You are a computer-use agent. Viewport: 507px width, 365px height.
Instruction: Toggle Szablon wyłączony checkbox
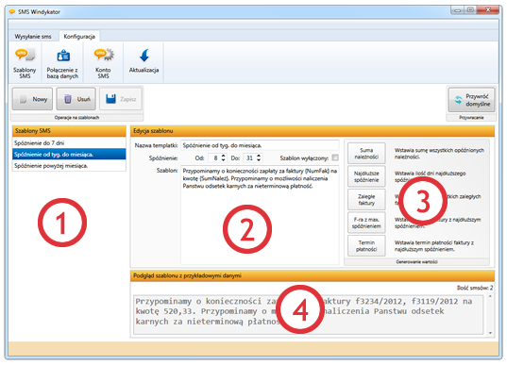(335, 158)
